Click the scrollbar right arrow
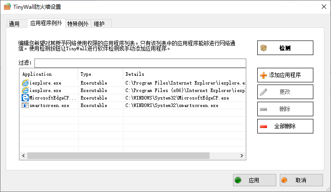331x192 pixels. pos(242,156)
